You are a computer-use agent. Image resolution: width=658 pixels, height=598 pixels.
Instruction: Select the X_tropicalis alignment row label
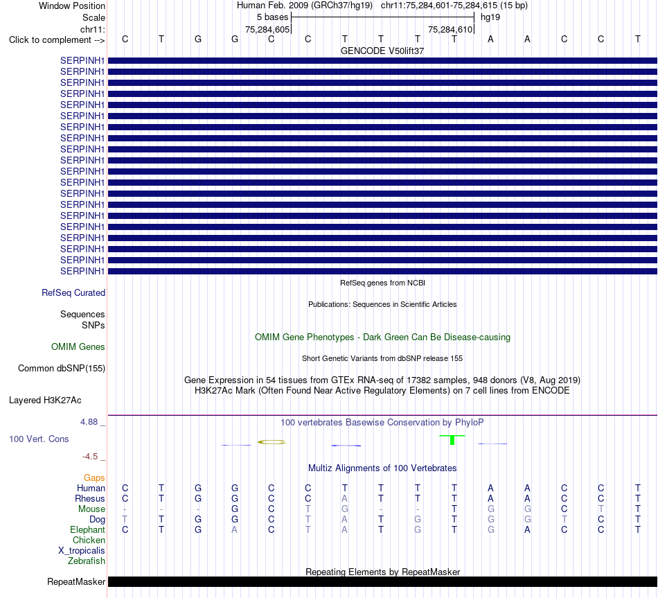click(x=82, y=551)
